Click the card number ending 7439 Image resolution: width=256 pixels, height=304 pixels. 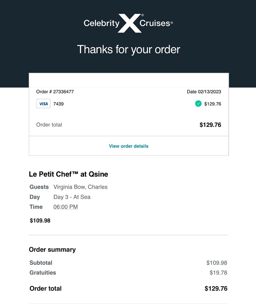pyautogui.click(x=58, y=104)
